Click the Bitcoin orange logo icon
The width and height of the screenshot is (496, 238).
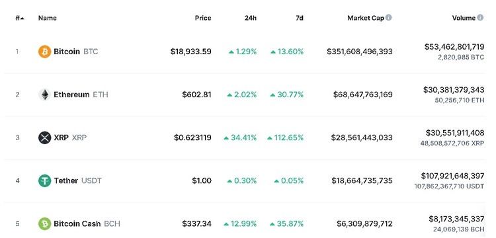tap(44, 52)
